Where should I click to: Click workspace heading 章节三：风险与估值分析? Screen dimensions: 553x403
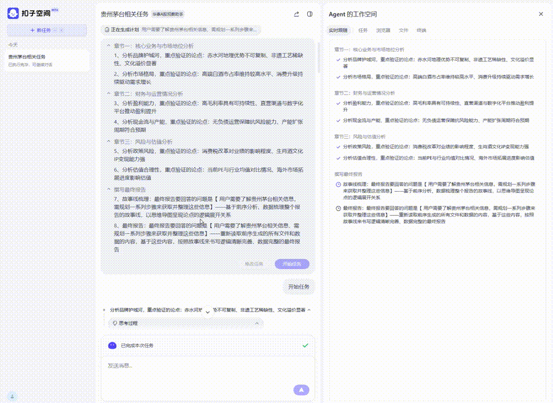coord(360,136)
